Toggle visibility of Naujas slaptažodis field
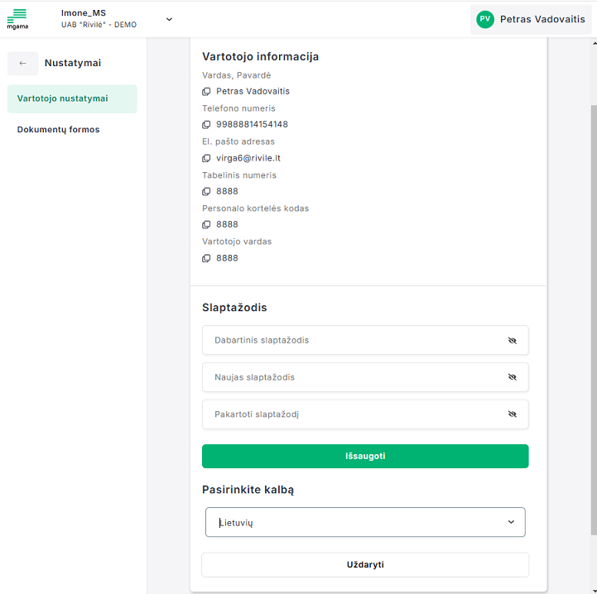597x594 pixels. click(512, 377)
